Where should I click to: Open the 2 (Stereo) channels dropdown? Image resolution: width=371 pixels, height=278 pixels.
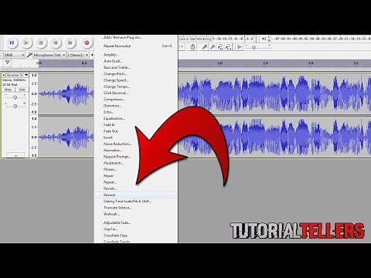77,55
